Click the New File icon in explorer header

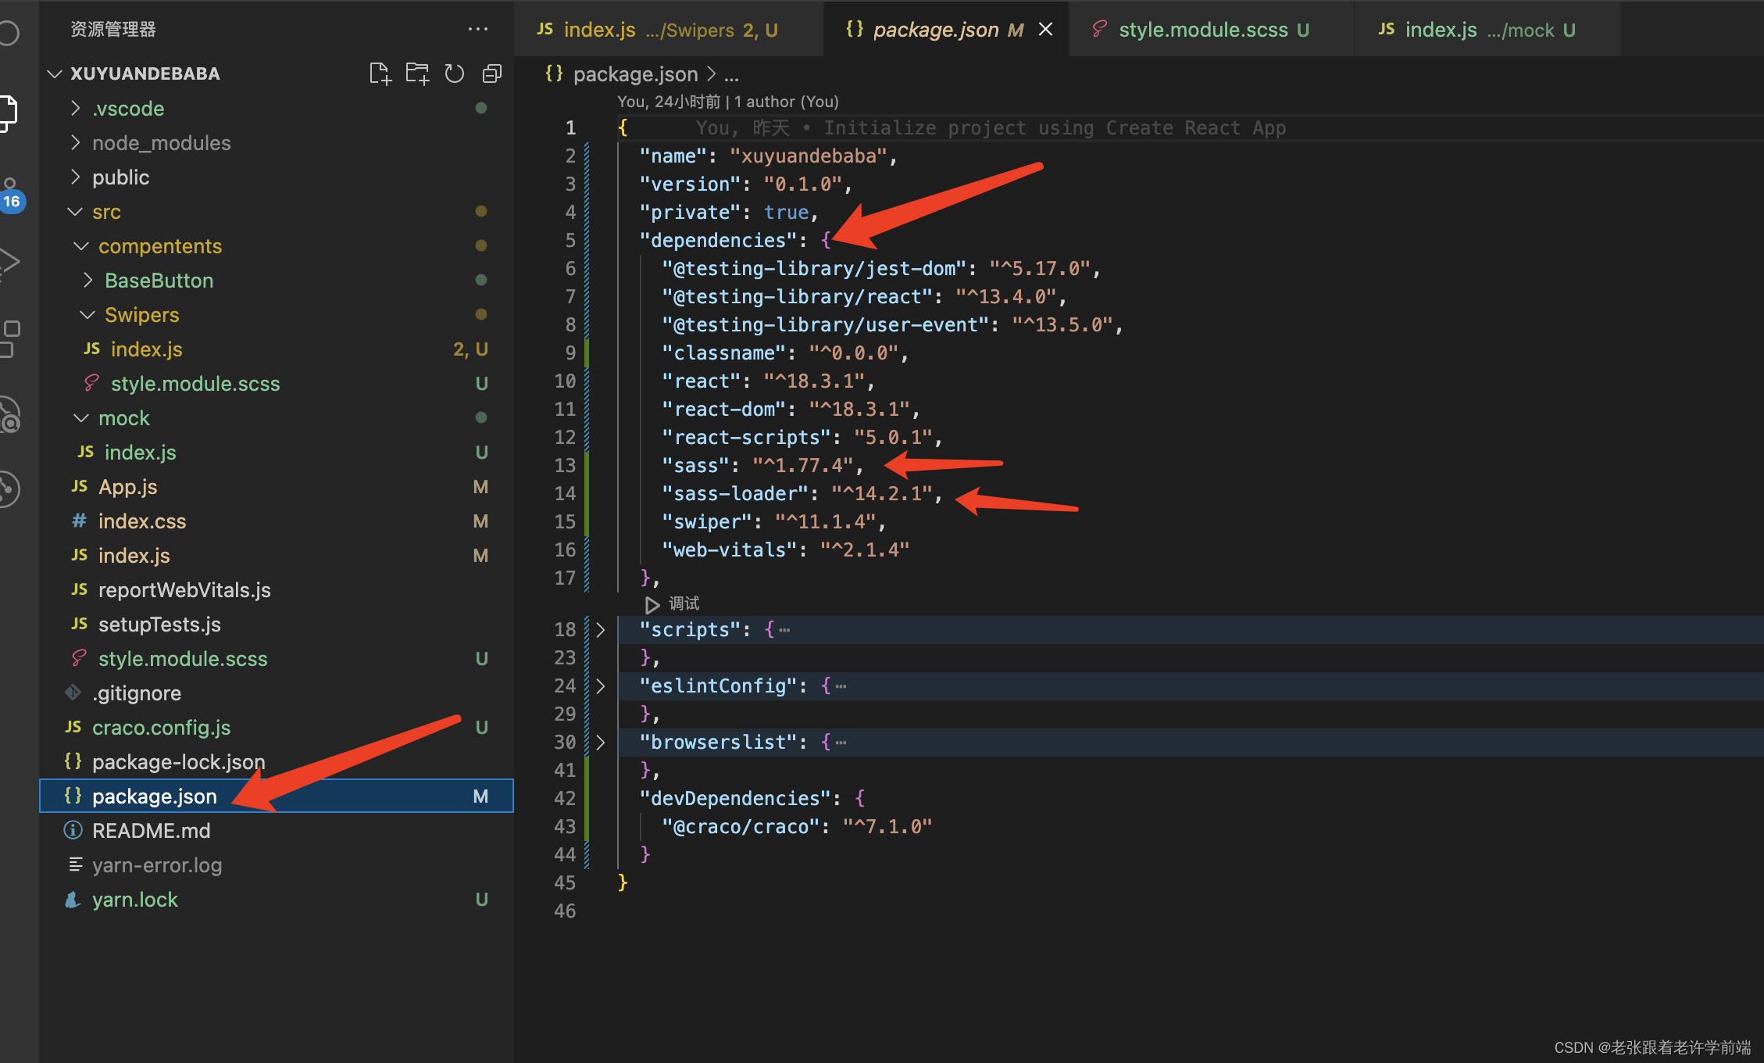(x=380, y=73)
